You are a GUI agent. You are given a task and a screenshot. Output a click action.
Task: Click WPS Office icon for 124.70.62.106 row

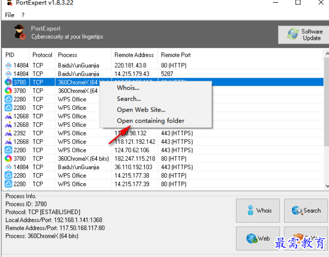click(8, 150)
